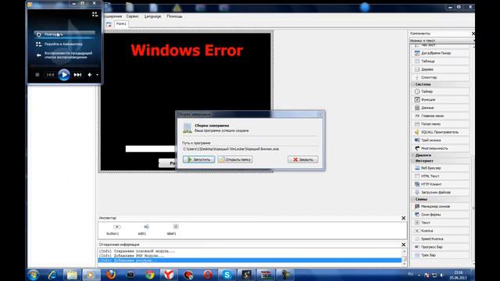
Task: Select the Таймер component in the palette
Action: (441, 91)
